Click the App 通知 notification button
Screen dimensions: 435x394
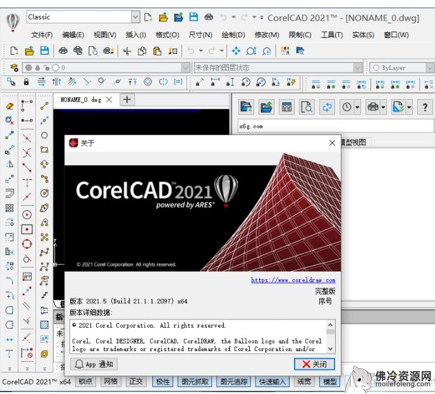94,364
